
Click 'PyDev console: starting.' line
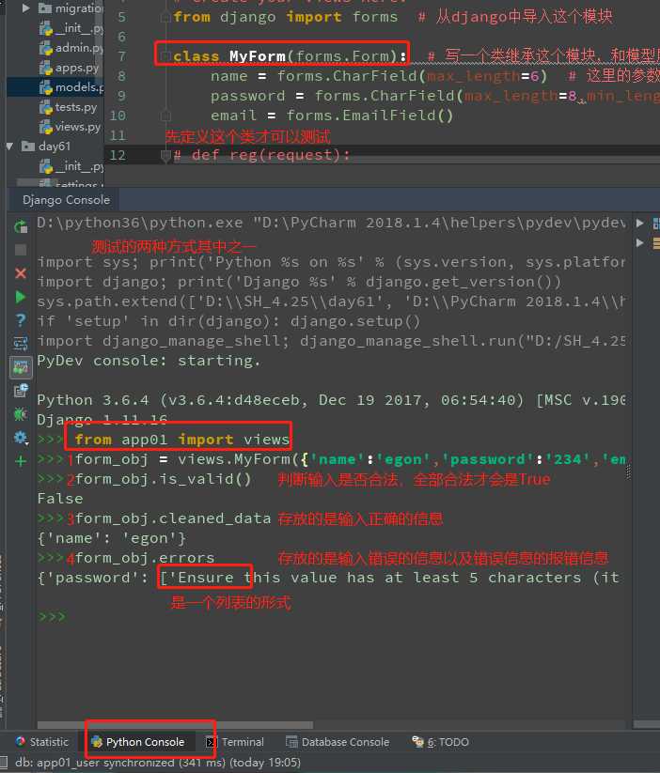pos(149,361)
